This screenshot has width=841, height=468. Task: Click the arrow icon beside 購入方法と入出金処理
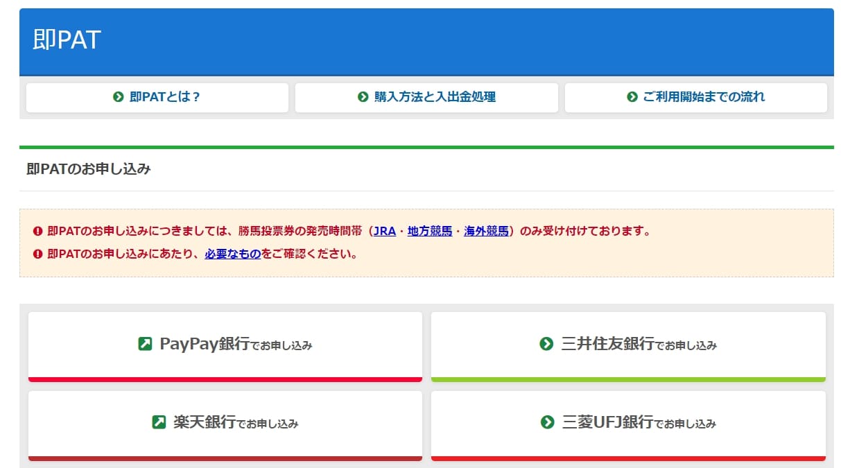pyautogui.click(x=363, y=97)
